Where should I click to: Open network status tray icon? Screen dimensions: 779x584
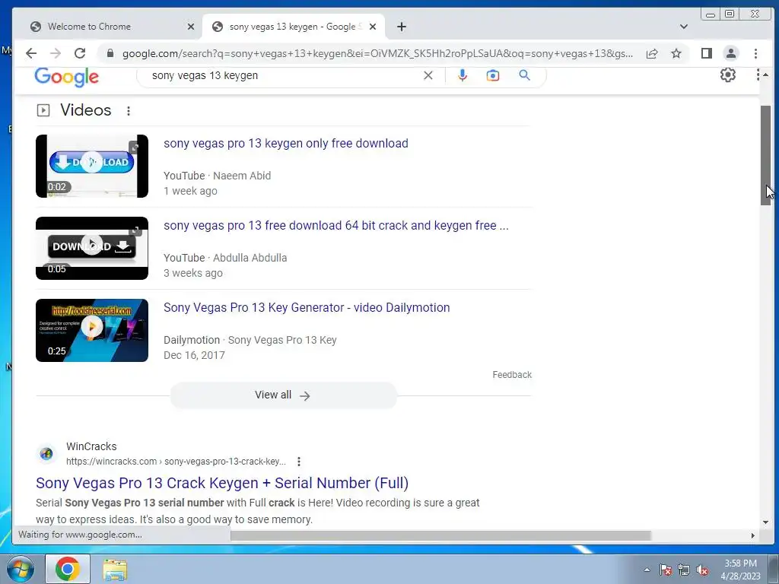[x=684, y=570]
